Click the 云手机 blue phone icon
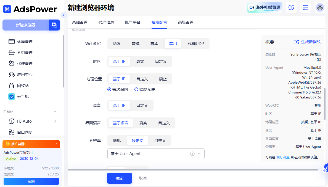Image resolution: width=328 pixels, height=187 pixels. tap(12, 97)
